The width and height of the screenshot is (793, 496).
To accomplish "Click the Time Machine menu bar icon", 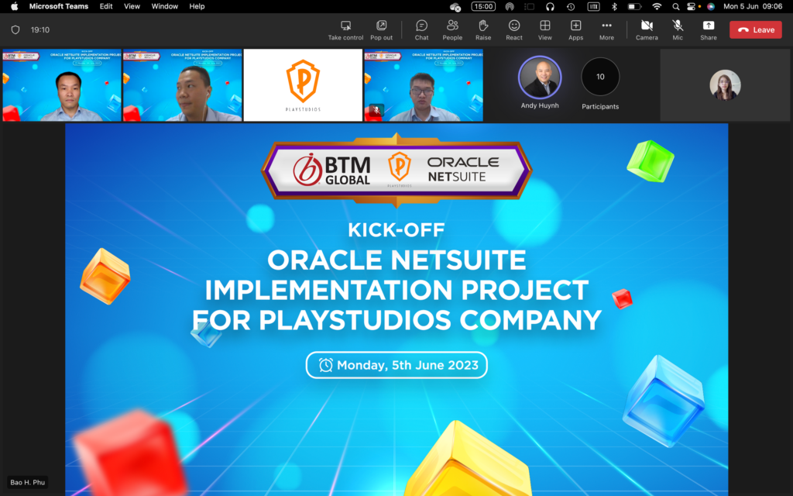I will click(571, 6).
